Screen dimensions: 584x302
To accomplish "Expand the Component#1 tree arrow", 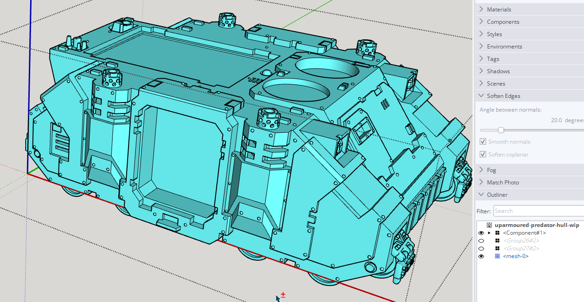I will pyautogui.click(x=489, y=233).
